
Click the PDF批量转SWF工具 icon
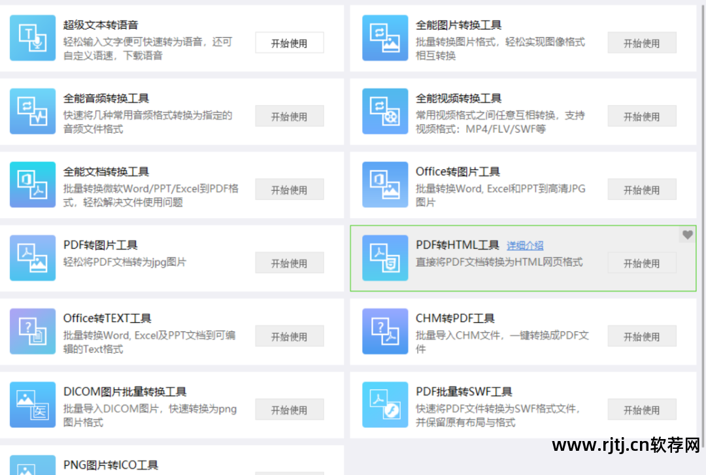coord(386,405)
